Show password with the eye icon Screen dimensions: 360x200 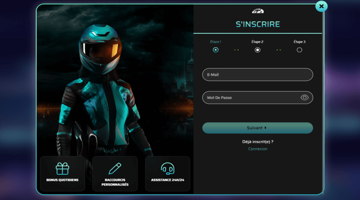point(304,98)
